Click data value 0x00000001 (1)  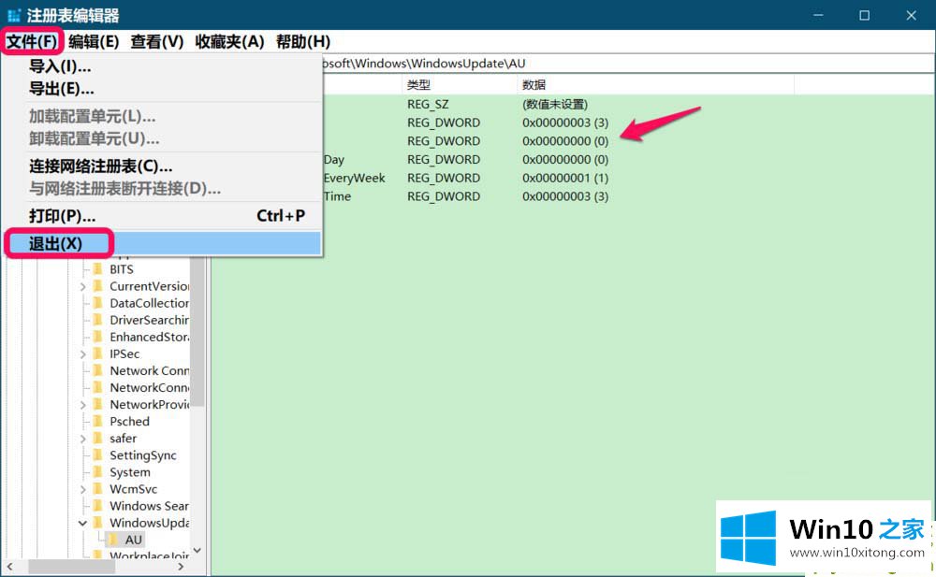[565, 178]
